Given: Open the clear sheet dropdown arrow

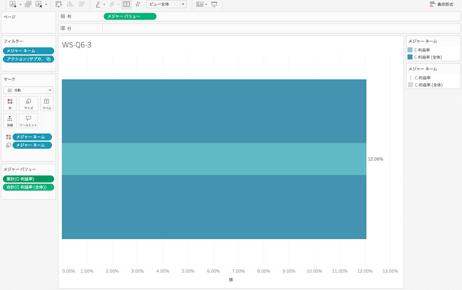Looking at the screenshot, I should (x=46, y=5).
